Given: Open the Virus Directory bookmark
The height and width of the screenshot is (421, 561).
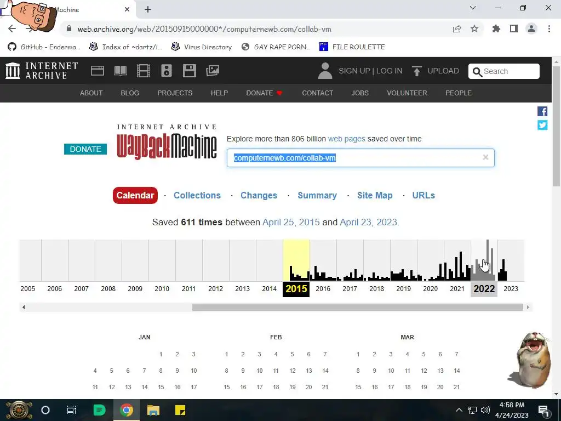Looking at the screenshot, I should coord(202,47).
